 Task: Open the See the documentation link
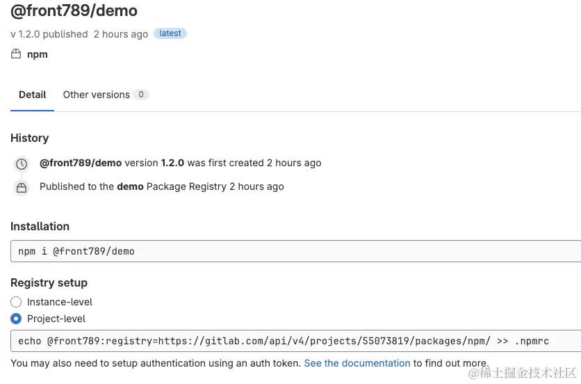(x=357, y=363)
